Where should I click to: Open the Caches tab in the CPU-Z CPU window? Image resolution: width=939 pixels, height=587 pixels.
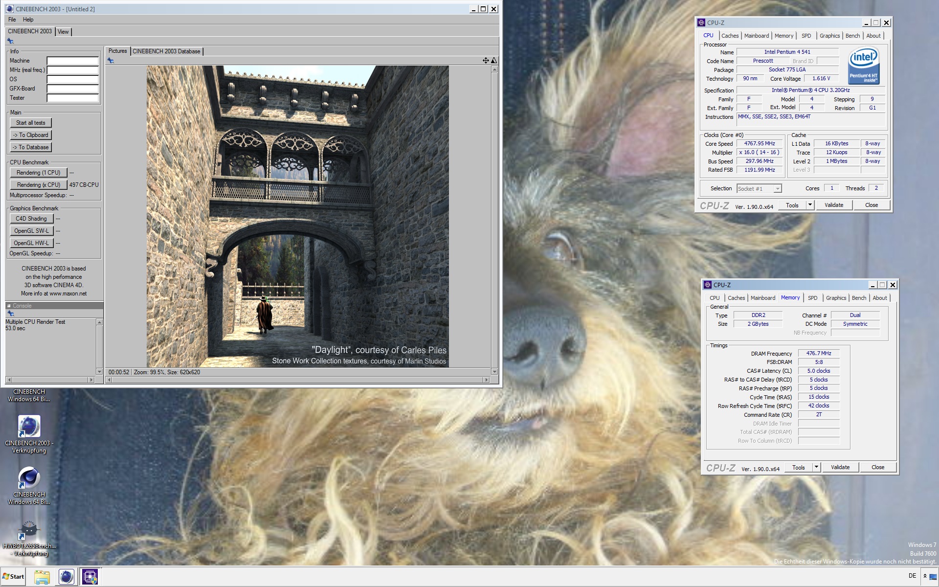730,36
